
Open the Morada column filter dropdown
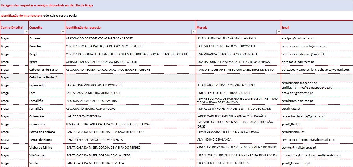pos(279,32)
